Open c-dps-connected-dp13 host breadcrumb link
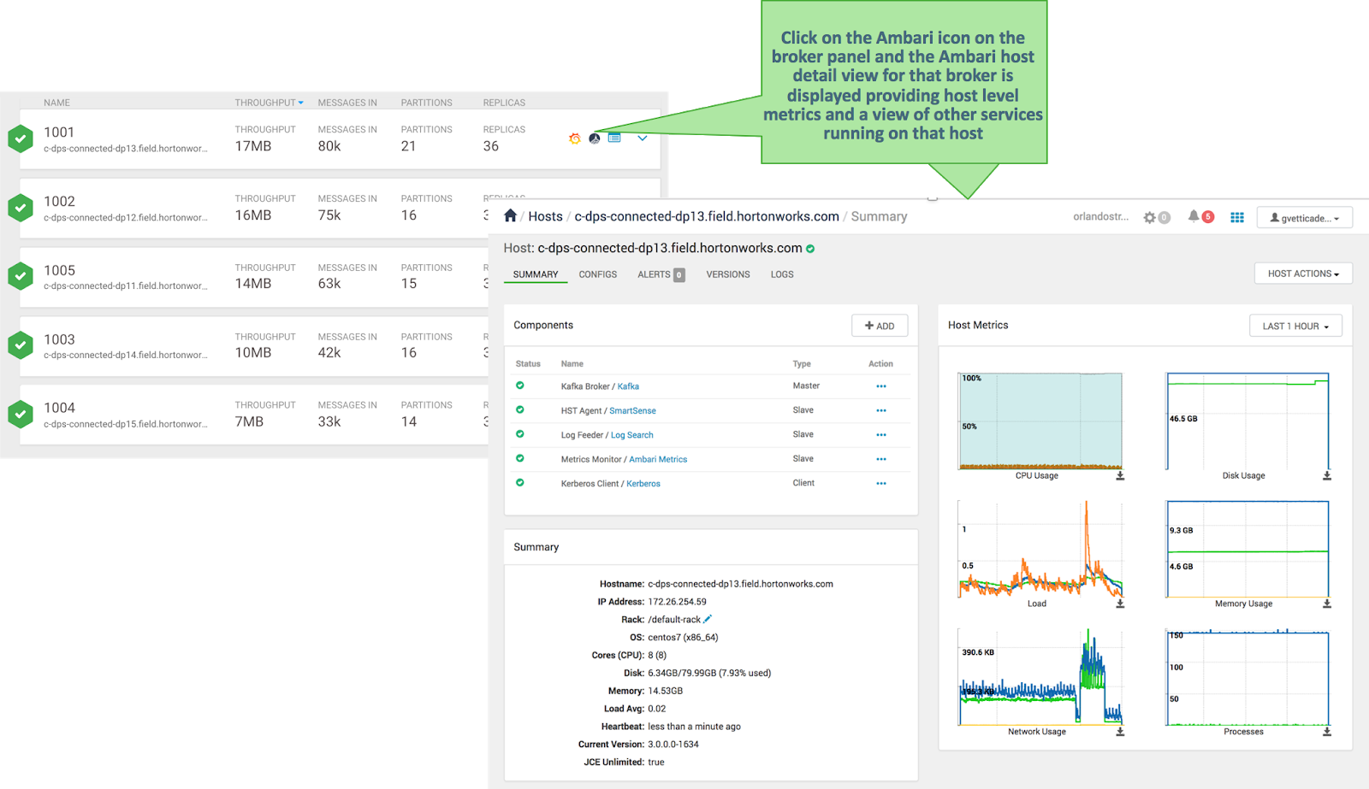 coord(707,216)
